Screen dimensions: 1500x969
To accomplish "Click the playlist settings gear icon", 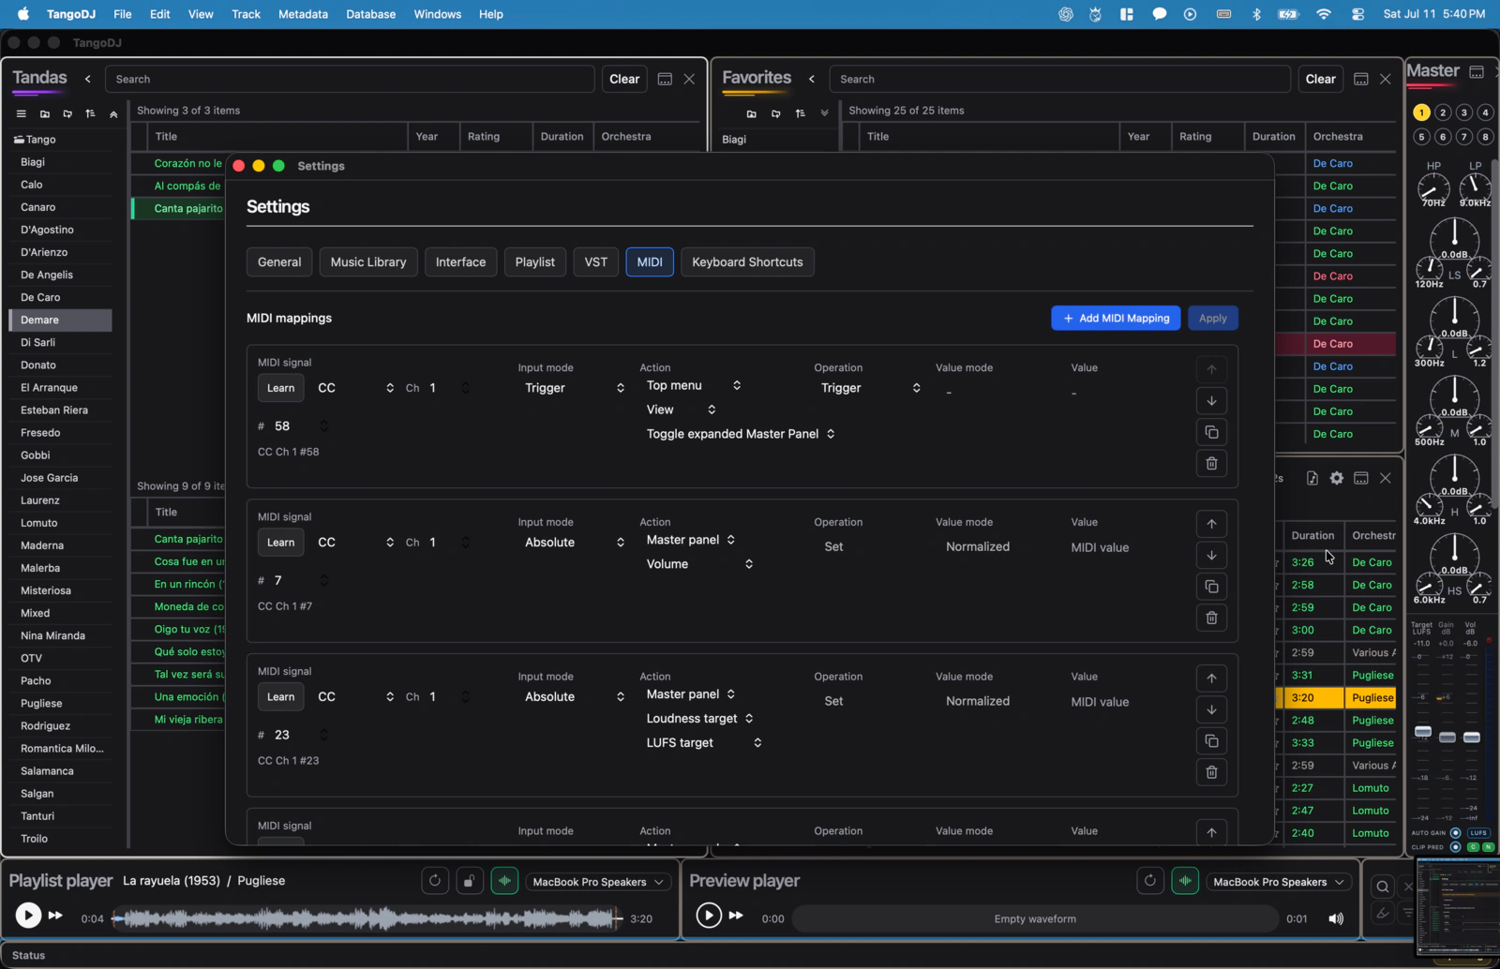I will 1337,478.
